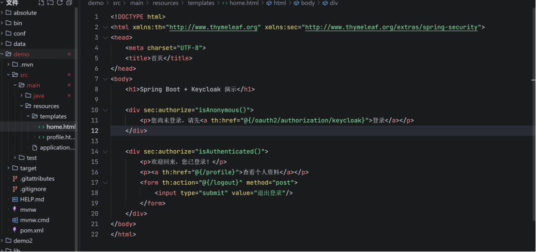The image size is (536, 252).
Task: Fold the isAuthenticated div at line 14
Action: coord(105,152)
